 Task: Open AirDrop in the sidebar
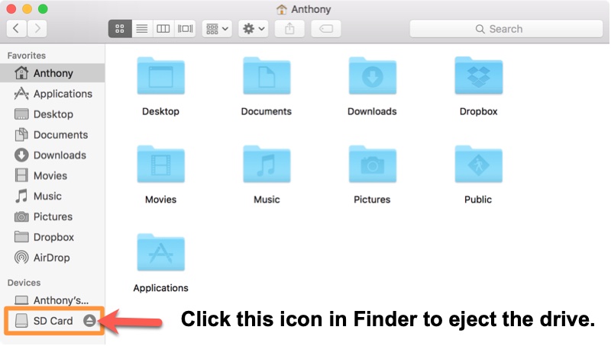point(52,258)
